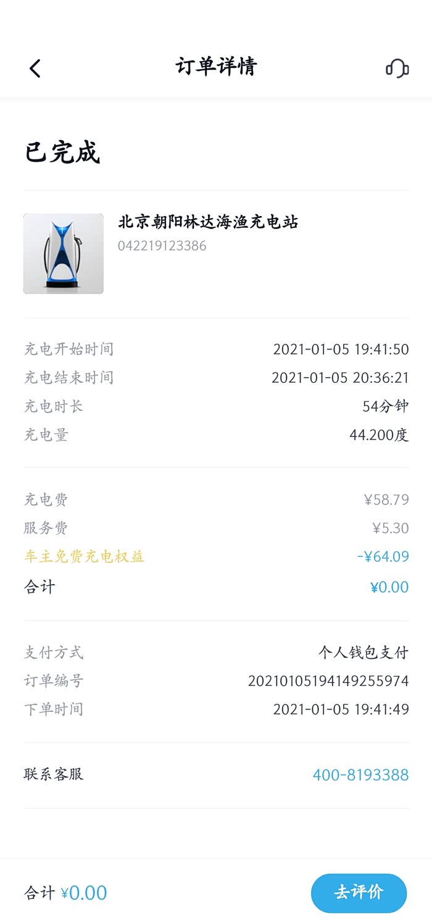The width and height of the screenshot is (432, 923).
Task: Tap the 订单详情 page title
Action: [x=216, y=67]
